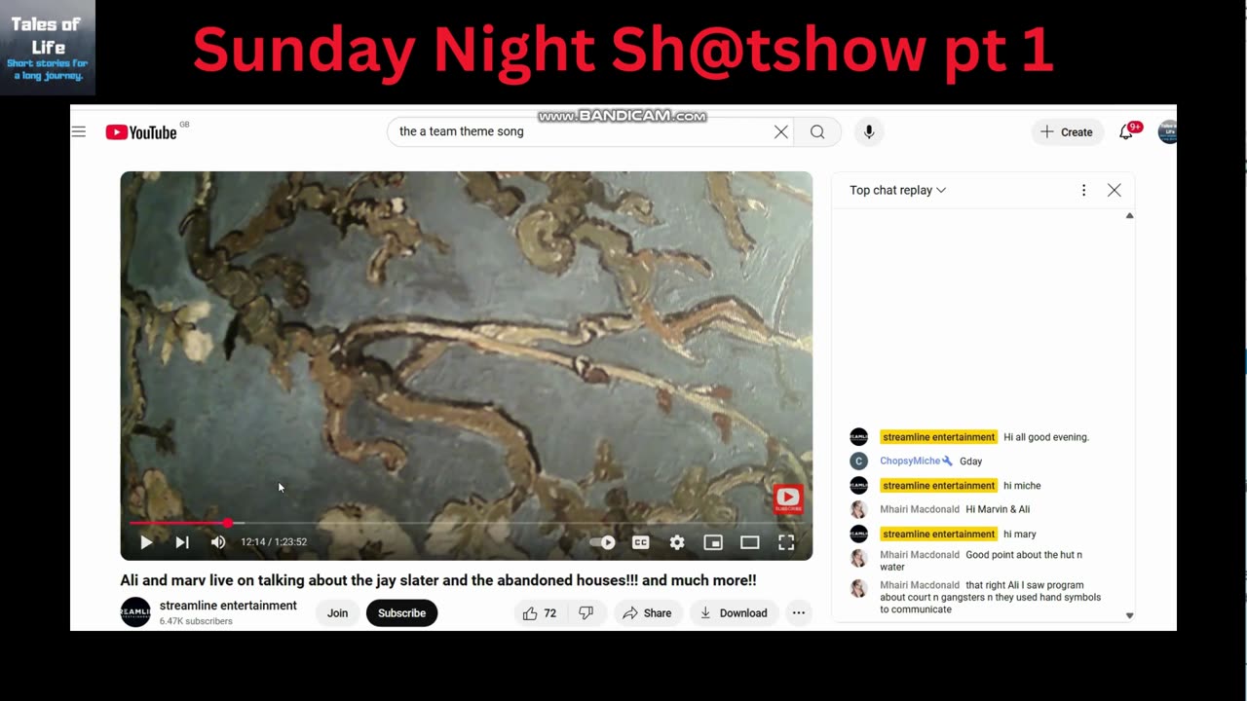Join the streamline entertainment channel
The image size is (1247, 701).
[x=337, y=612]
